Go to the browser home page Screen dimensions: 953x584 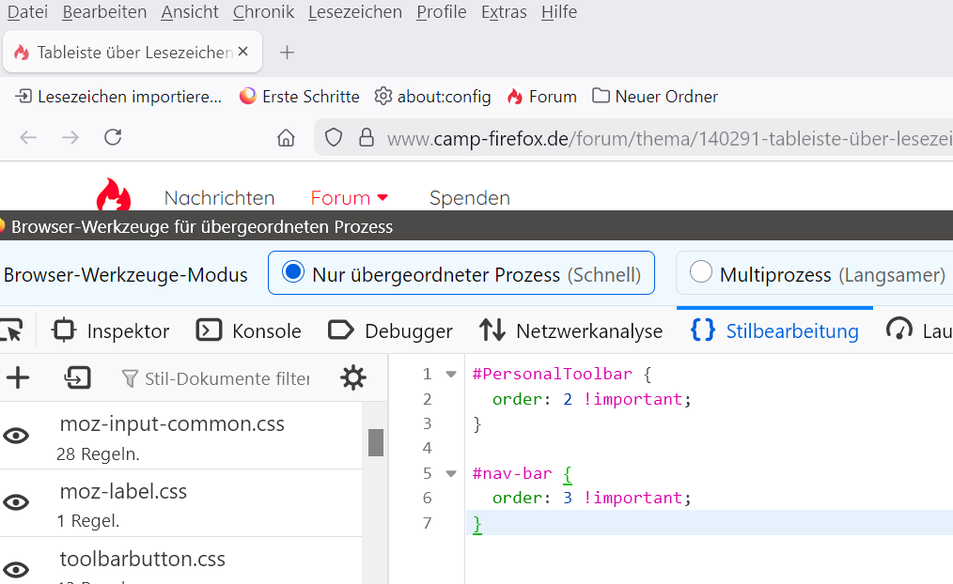(x=287, y=139)
